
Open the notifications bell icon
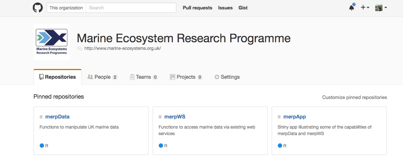[351, 8]
